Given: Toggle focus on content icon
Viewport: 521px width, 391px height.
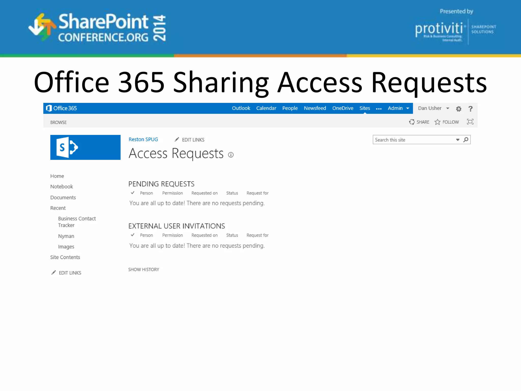Looking at the screenshot, I should coord(470,122).
